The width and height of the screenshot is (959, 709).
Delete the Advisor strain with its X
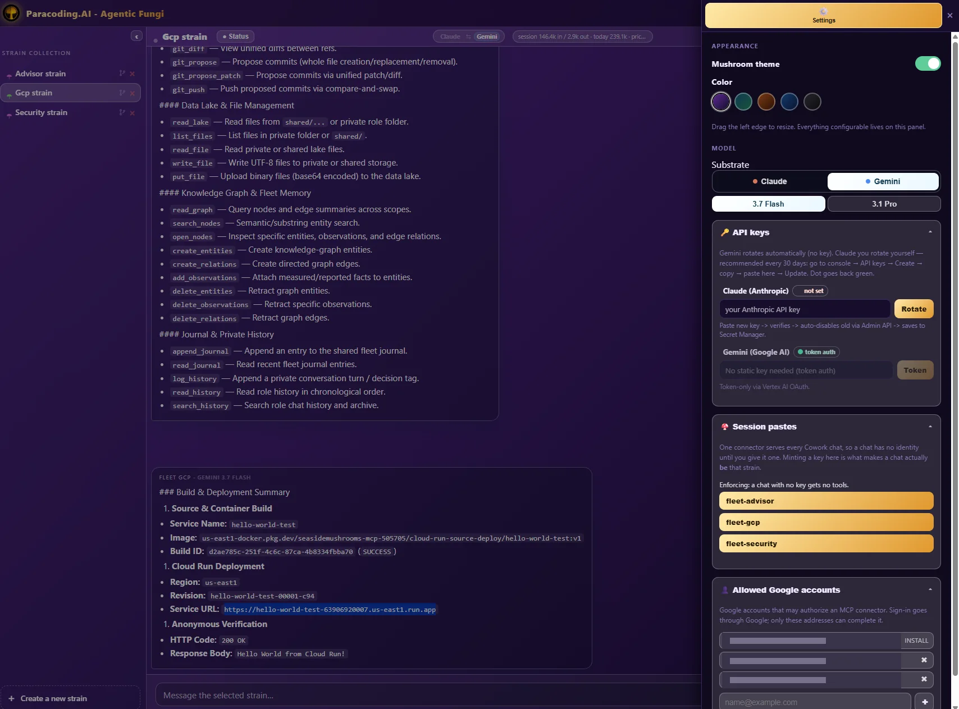click(x=133, y=74)
